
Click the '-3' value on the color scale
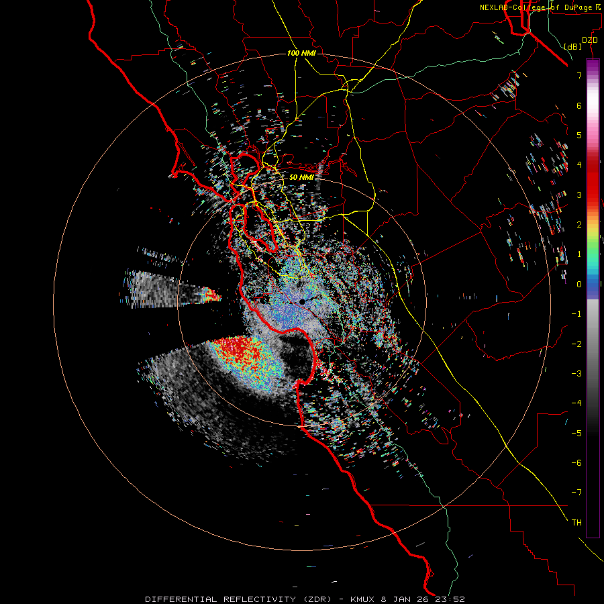(x=576, y=374)
